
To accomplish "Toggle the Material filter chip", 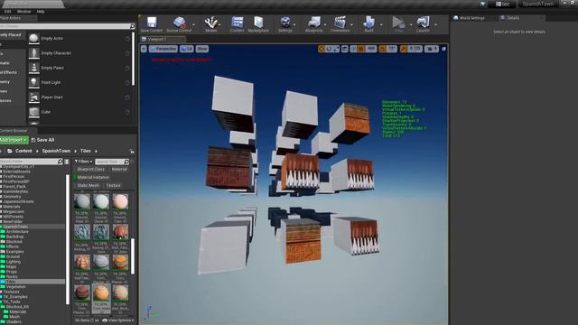I will 119,169.
